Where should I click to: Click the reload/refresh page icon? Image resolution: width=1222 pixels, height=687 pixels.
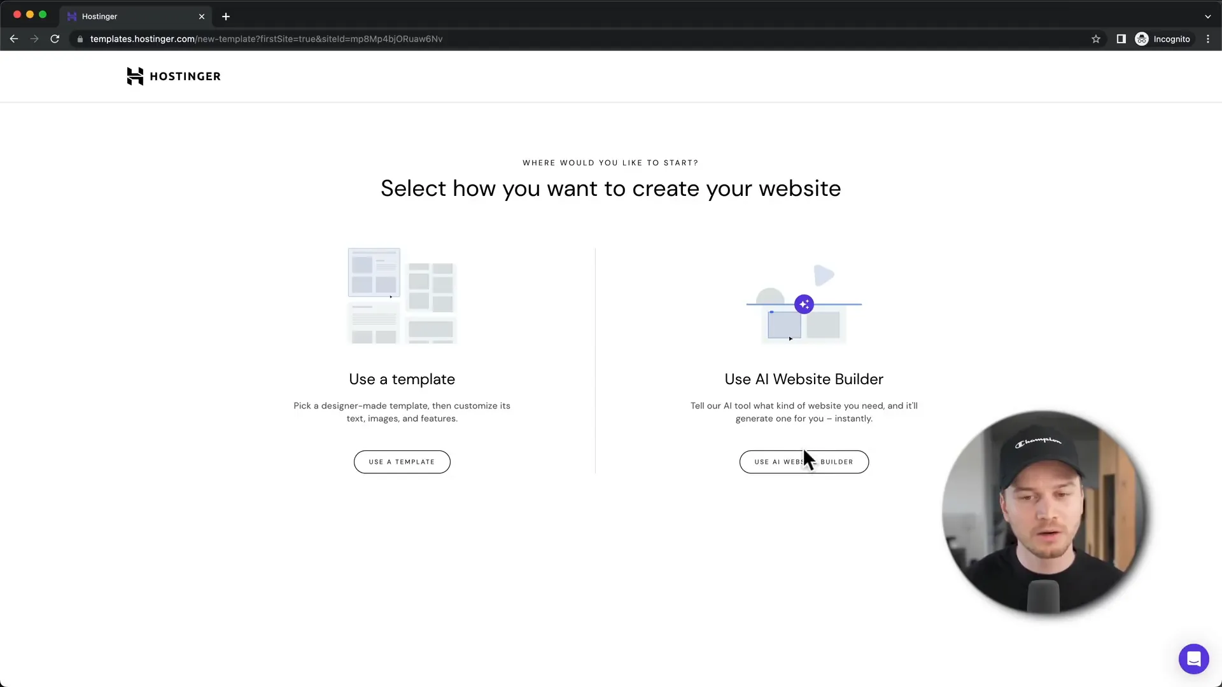click(55, 39)
